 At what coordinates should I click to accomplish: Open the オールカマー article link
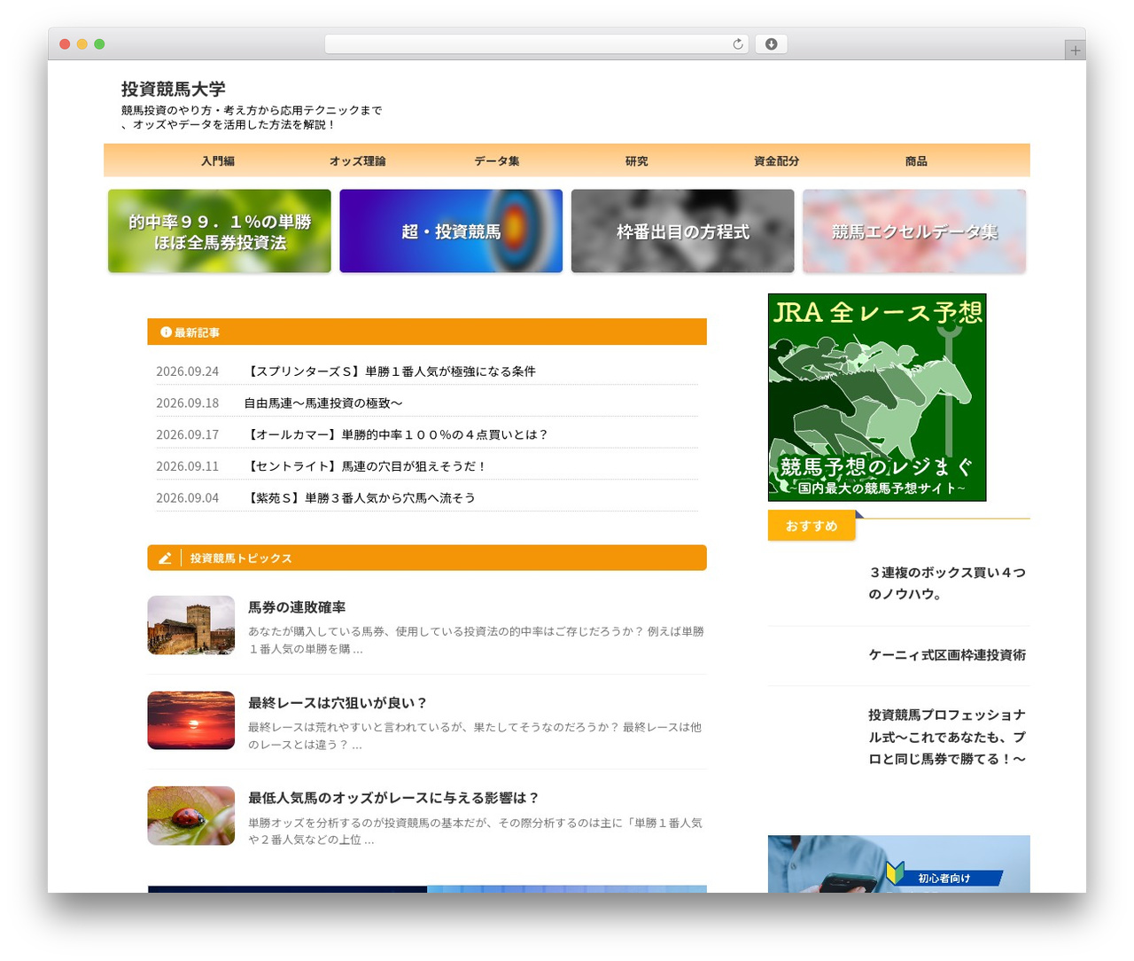point(397,435)
